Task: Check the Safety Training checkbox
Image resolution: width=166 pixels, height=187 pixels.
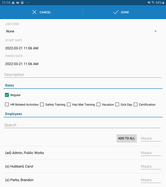Action: click(x=42, y=104)
